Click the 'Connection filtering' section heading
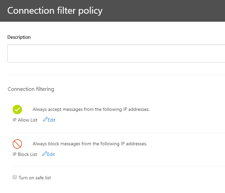The height and width of the screenshot is (193, 225). pos(31,89)
